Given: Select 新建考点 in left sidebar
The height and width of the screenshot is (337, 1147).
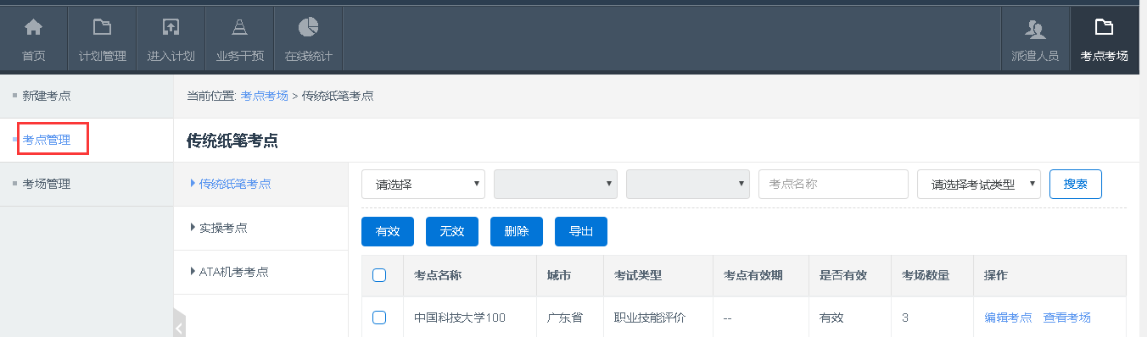Looking at the screenshot, I should pos(47,96).
